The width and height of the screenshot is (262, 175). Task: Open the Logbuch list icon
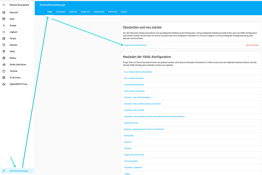click(x=4, y=32)
